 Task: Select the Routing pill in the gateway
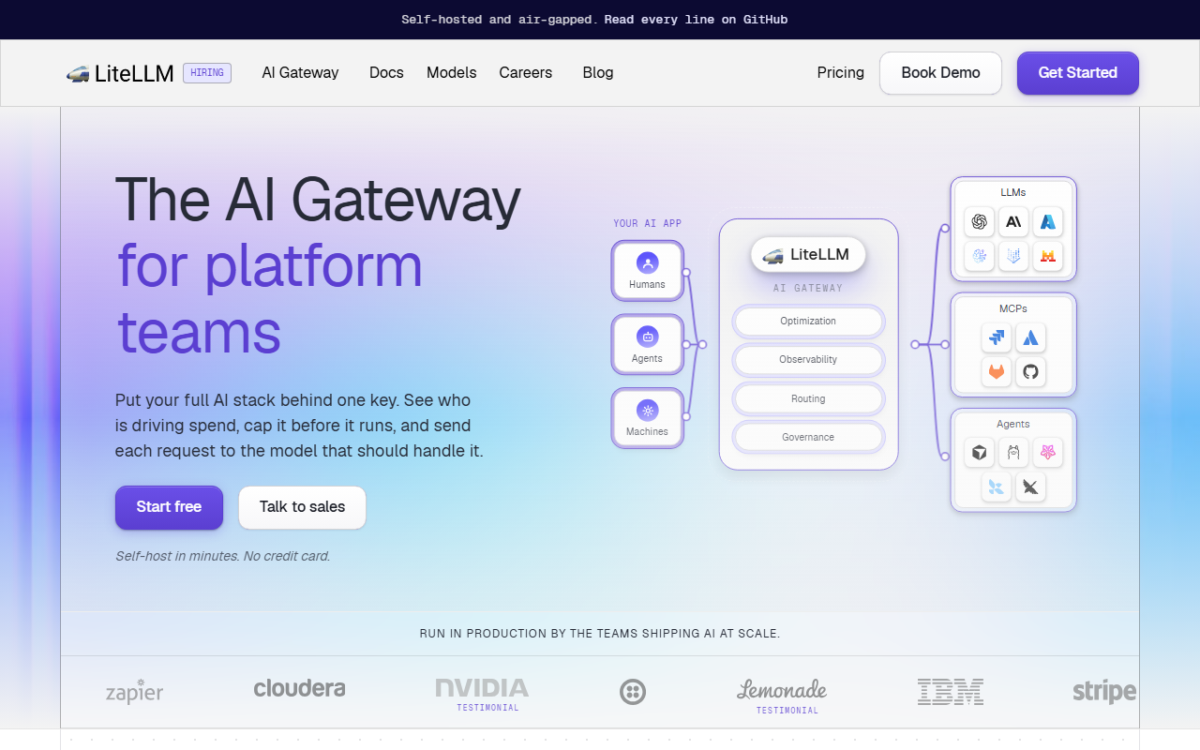(808, 399)
